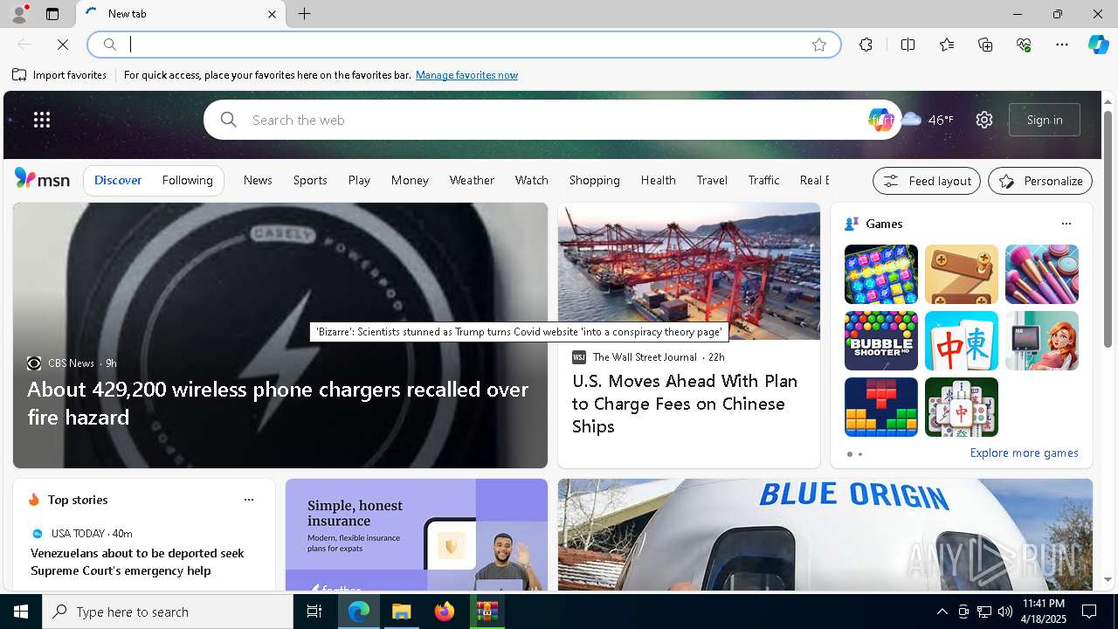Open the MSN apps grid launcher
The image size is (1118, 629).
(42, 120)
